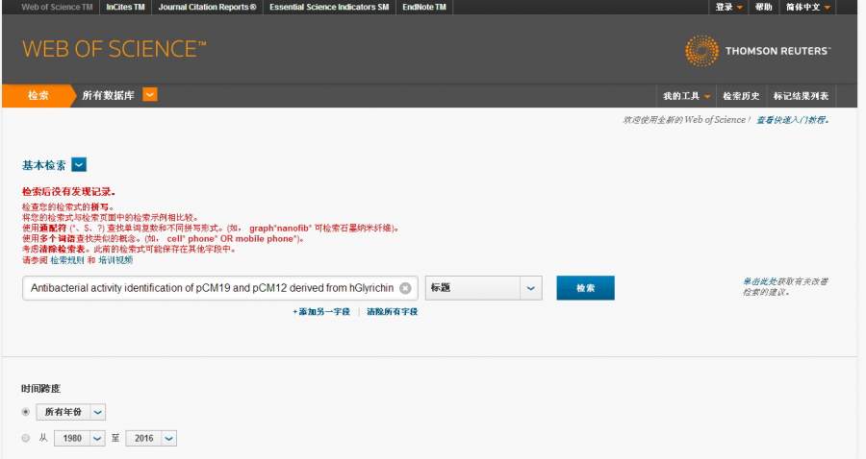Expand the 基本检索 search type dropdown
The image size is (866, 459).
tap(79, 165)
